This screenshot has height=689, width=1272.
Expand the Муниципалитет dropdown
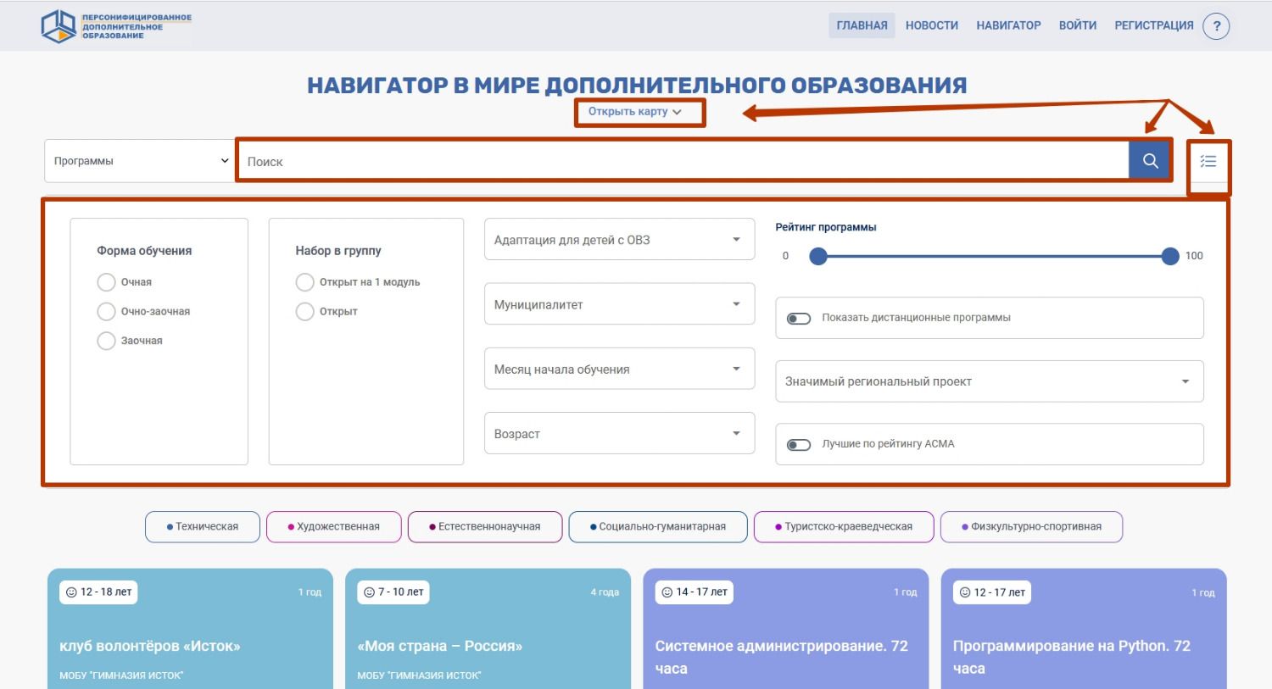click(619, 304)
